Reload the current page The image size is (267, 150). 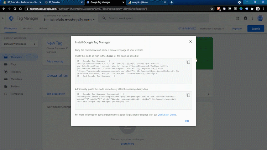15,9
